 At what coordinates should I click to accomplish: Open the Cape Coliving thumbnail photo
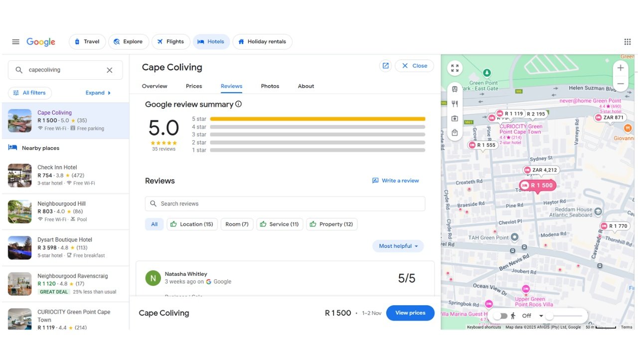pos(20,121)
